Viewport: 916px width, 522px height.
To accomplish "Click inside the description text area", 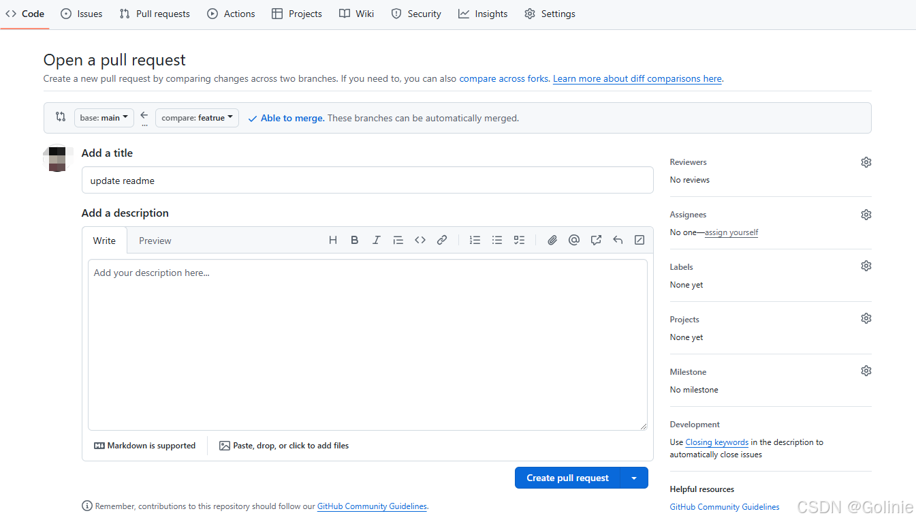I will pos(367,345).
